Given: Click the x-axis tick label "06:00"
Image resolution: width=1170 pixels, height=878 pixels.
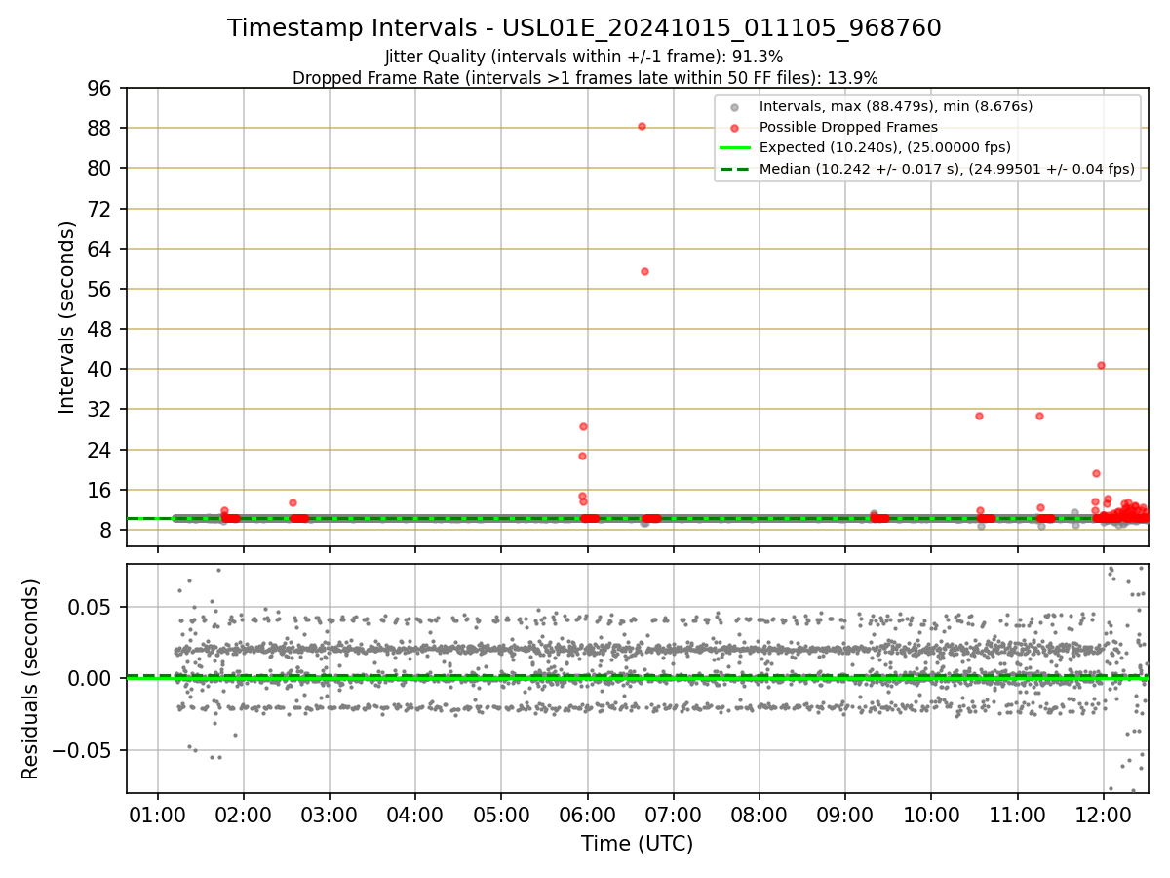Looking at the screenshot, I should (x=587, y=812).
